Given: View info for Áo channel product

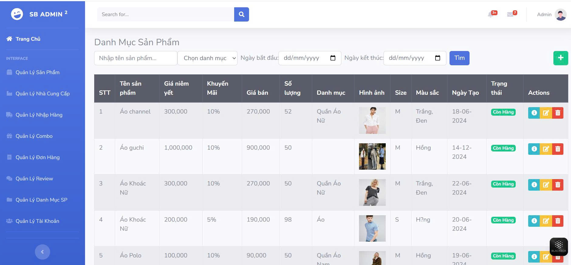Looking at the screenshot, I should click(534, 113).
